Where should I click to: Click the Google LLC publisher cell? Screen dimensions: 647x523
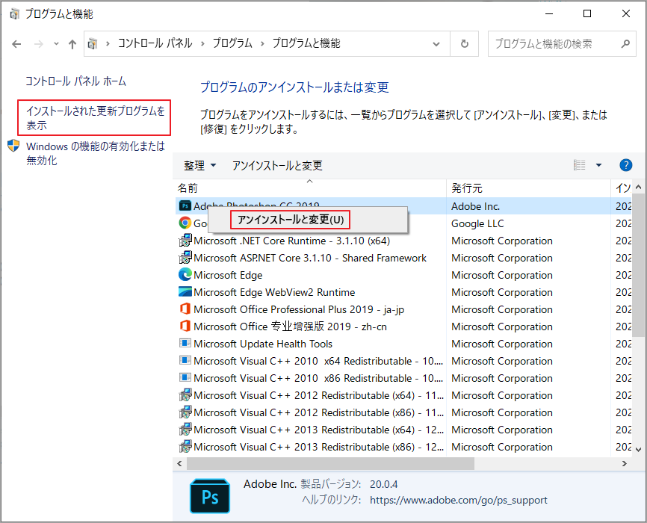(x=477, y=223)
